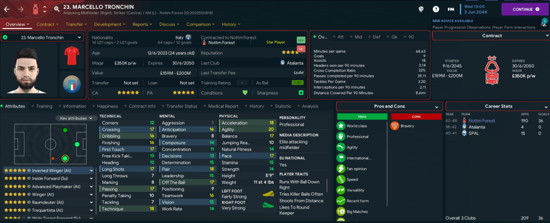Open the new advice notification icon
This screenshot has width=550, height=223.
pyautogui.click(x=544, y=22)
